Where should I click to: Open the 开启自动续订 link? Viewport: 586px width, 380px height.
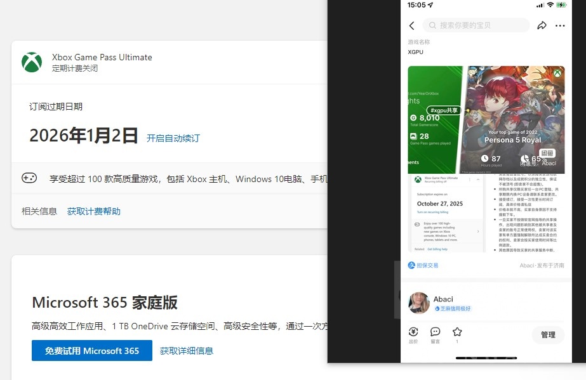pyautogui.click(x=172, y=138)
